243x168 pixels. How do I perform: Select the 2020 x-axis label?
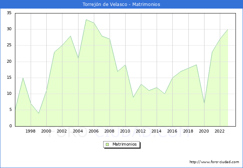(204, 131)
